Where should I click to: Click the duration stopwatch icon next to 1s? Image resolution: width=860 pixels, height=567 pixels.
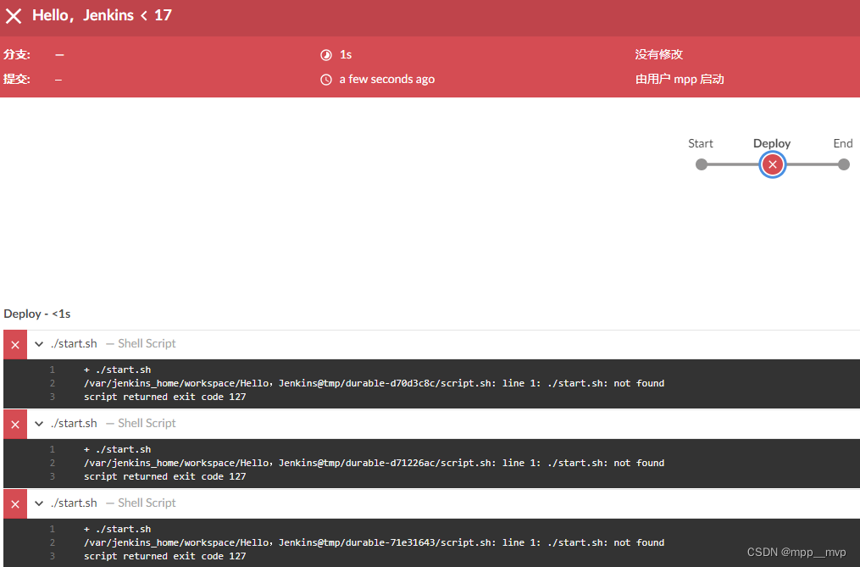[326, 55]
